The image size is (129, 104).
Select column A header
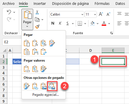click(10, 51)
